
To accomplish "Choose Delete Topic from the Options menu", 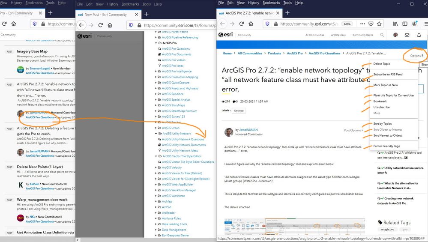I will [x=382, y=63].
